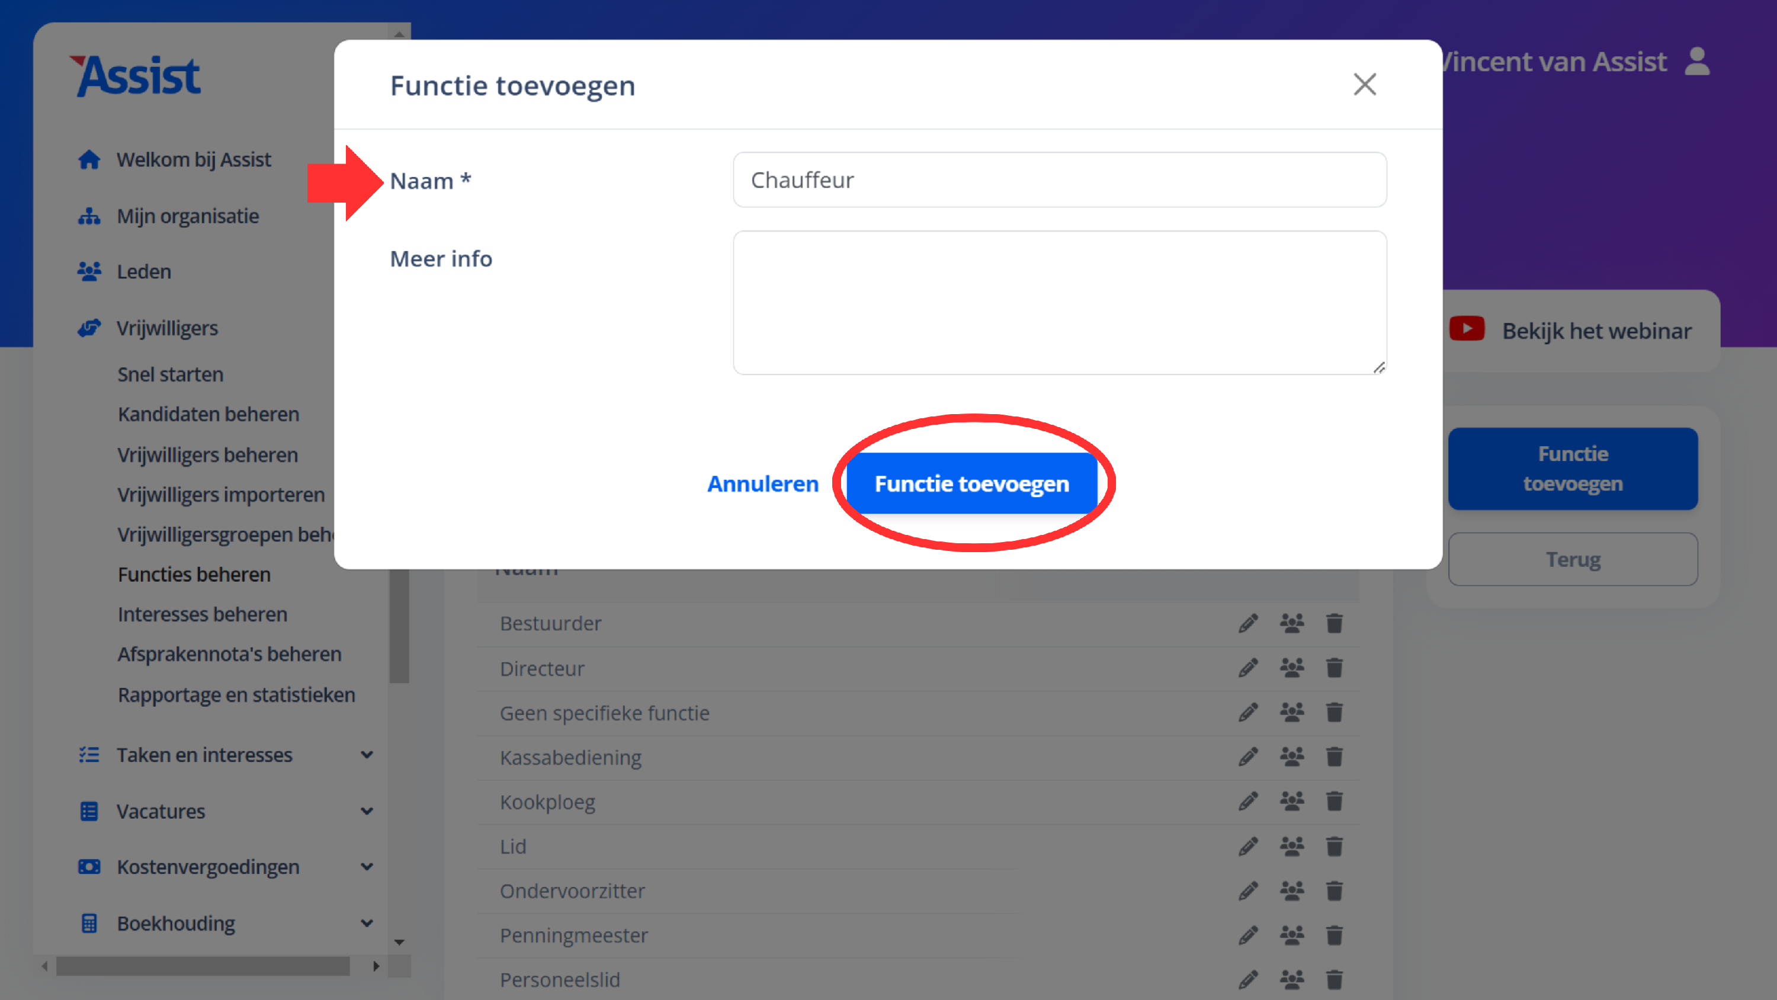
Task: Expand the Taken en interesses menu
Action: [367, 754]
